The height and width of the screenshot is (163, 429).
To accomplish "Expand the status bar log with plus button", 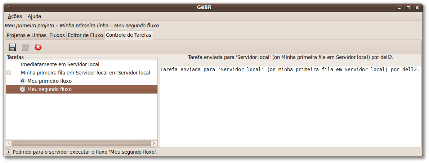I will tap(9, 152).
